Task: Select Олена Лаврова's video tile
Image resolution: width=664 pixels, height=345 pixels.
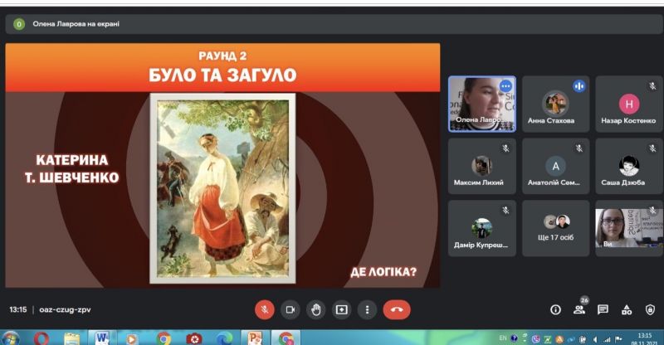Action: (482, 104)
